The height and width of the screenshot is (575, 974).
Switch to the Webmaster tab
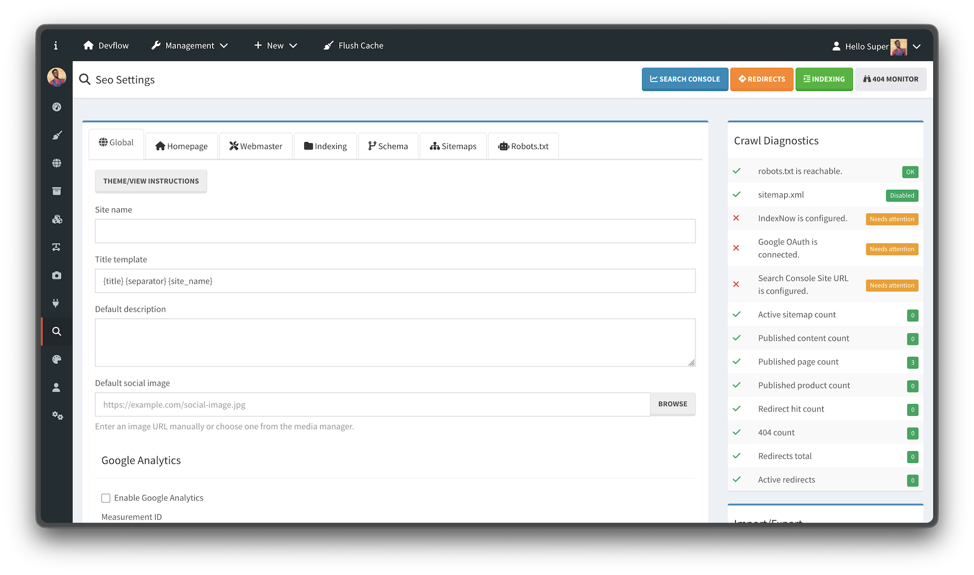coord(256,146)
